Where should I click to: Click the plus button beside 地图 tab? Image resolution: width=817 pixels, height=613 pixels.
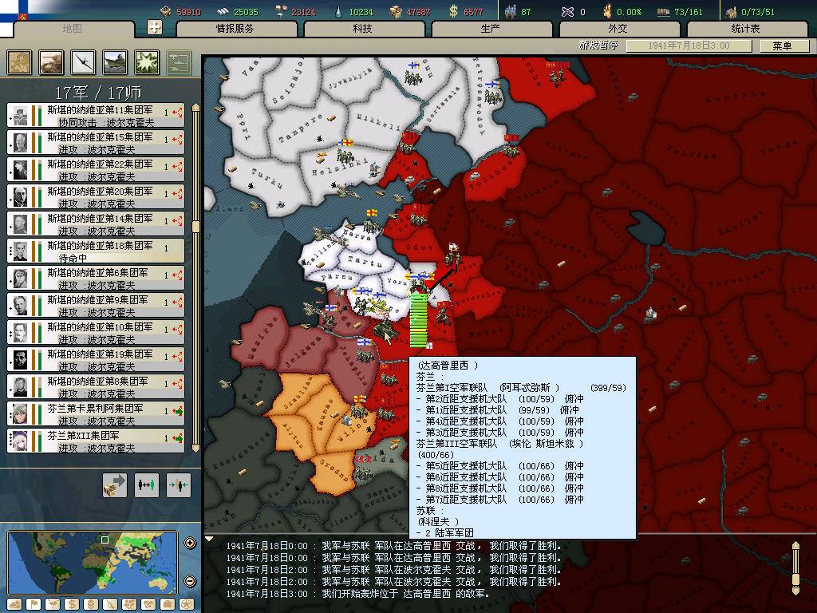pos(155,27)
